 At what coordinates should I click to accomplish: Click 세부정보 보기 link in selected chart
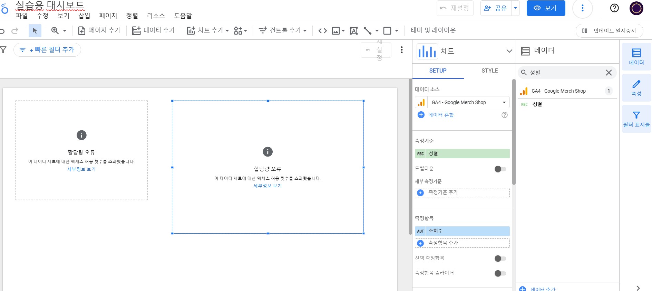[x=267, y=186]
